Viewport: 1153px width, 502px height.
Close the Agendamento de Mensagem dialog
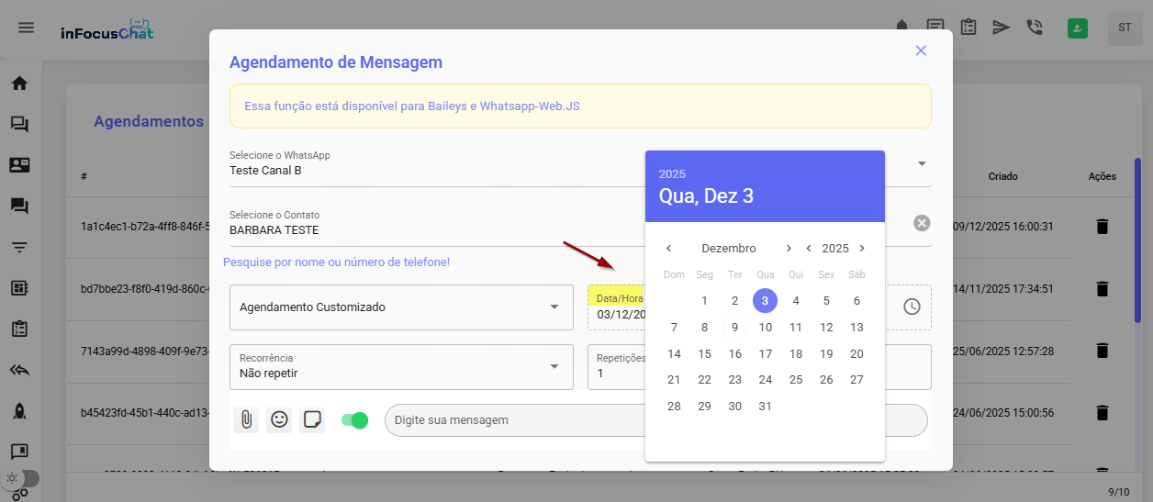921,50
